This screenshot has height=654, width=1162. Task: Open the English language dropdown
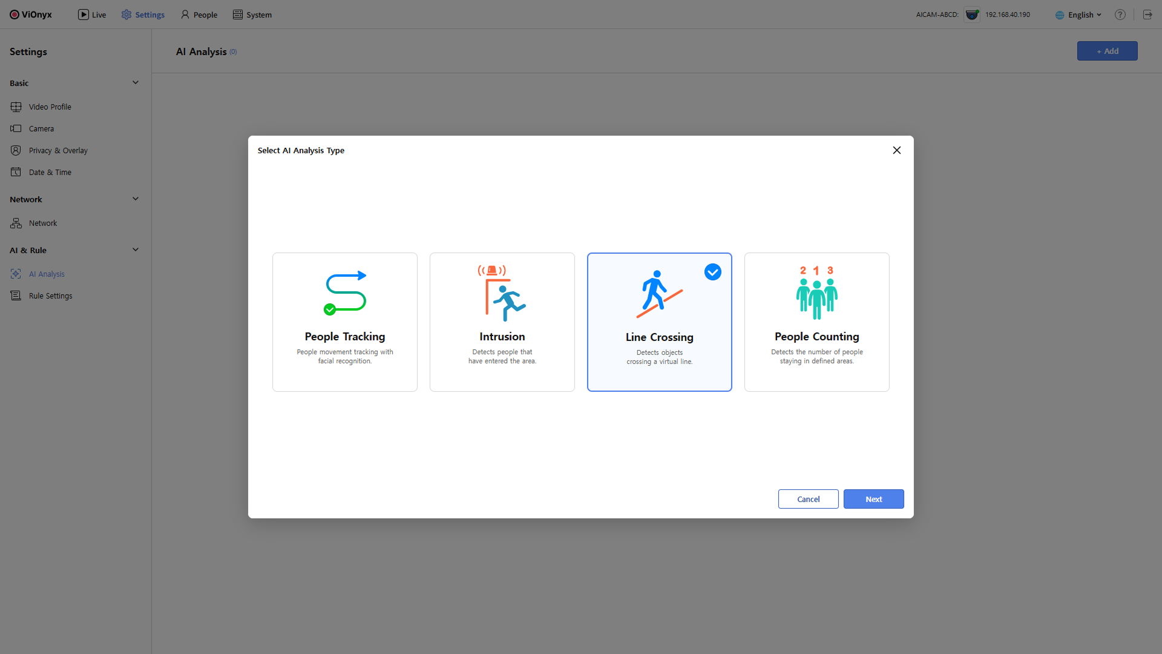click(x=1080, y=15)
